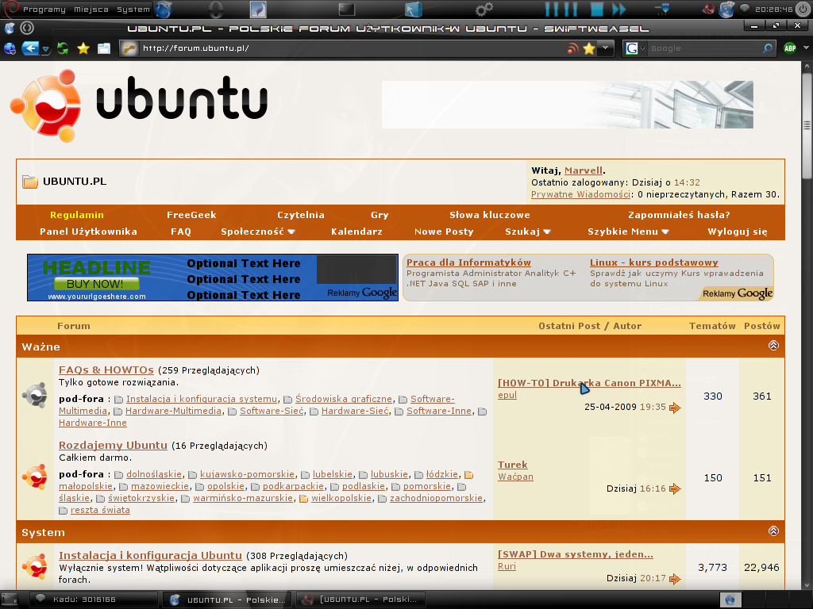813x609 pixels.
Task: Click the globe browser launcher in top panel
Action: 164,10
